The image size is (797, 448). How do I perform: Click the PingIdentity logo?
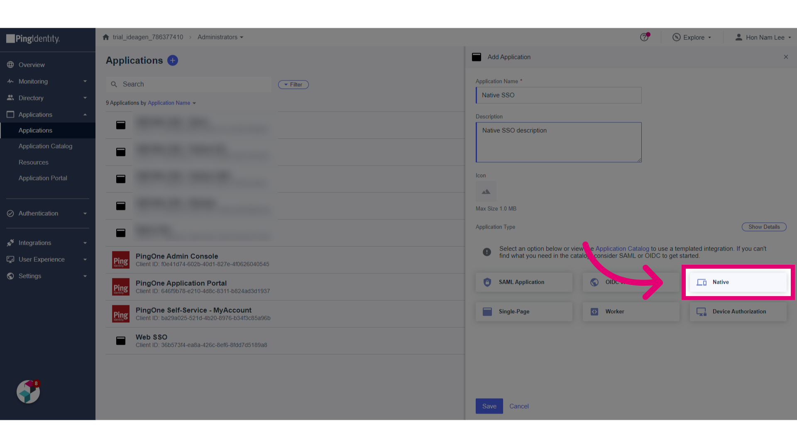(x=33, y=39)
